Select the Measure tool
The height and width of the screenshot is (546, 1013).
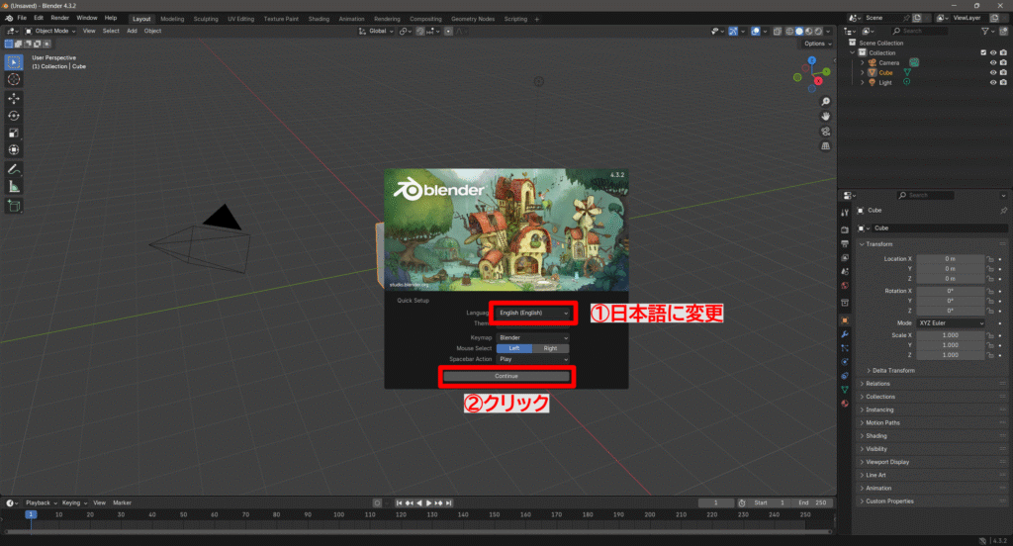(14, 187)
